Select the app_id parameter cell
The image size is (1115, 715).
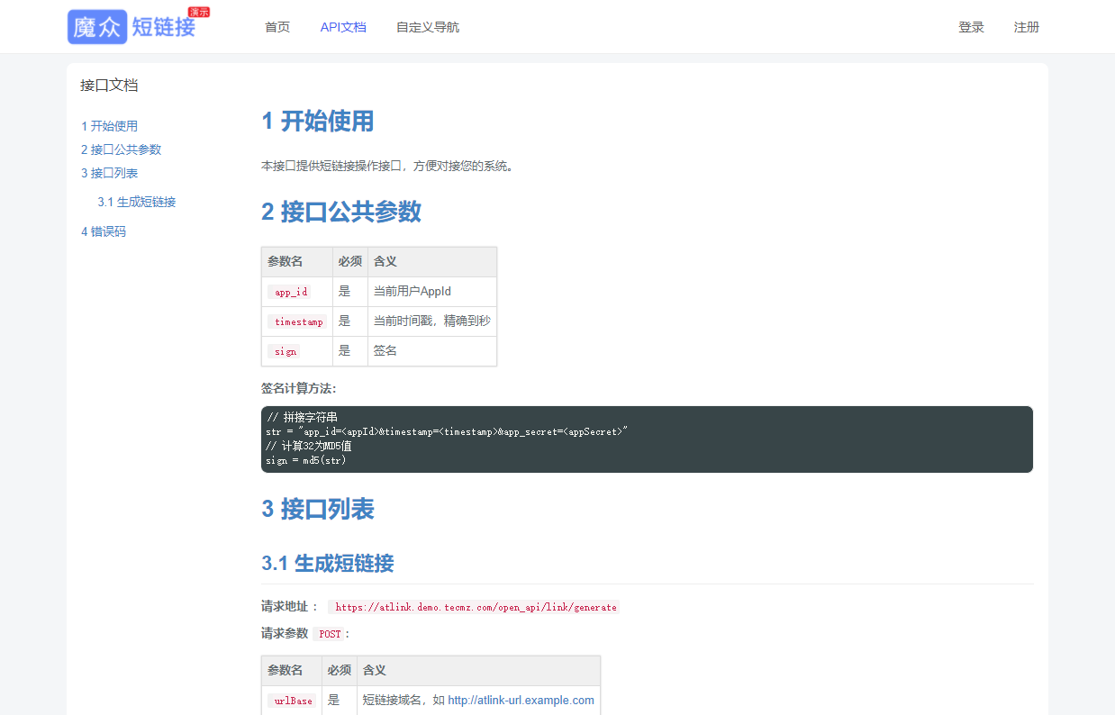point(297,292)
